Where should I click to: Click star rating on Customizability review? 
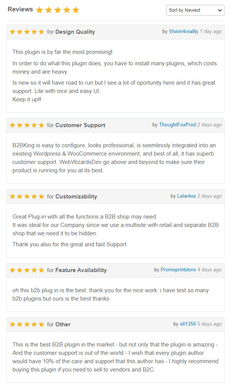tap(27, 197)
